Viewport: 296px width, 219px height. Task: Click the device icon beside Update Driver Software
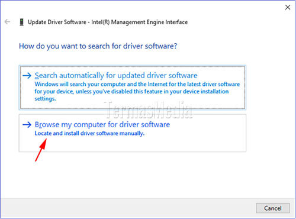[x=21, y=22]
